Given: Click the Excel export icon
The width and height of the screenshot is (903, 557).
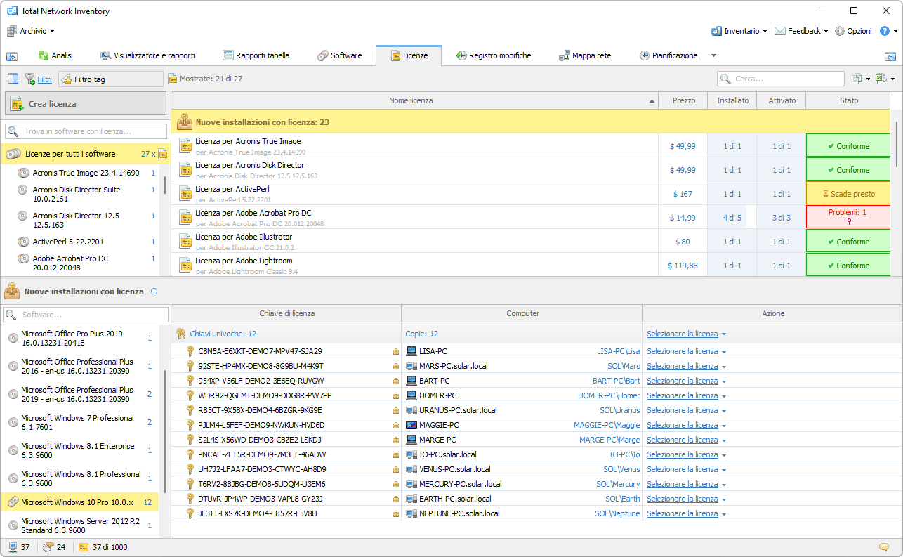Looking at the screenshot, I should (881, 79).
